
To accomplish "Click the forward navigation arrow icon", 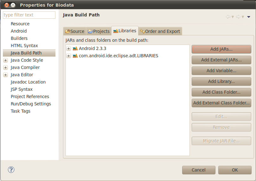I will point(238,17).
